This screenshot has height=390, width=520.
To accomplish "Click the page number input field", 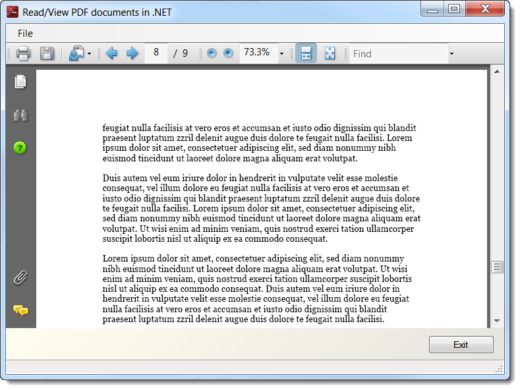I will (156, 53).
